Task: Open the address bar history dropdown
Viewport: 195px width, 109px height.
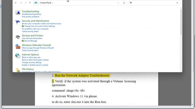Action: click(118, 3)
